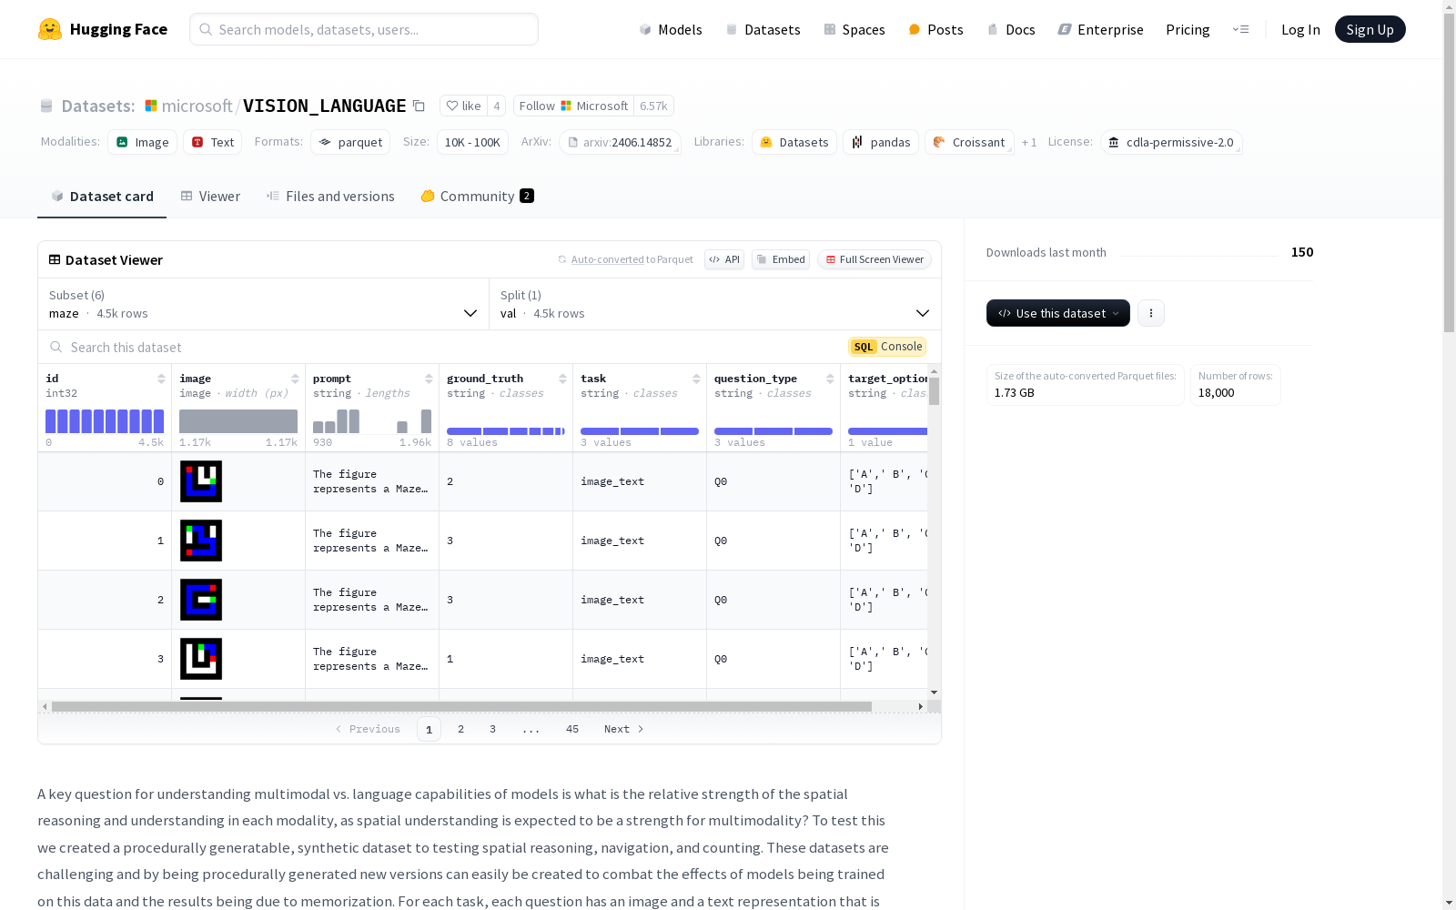Go to Datasets in top navigation

pos(763,29)
